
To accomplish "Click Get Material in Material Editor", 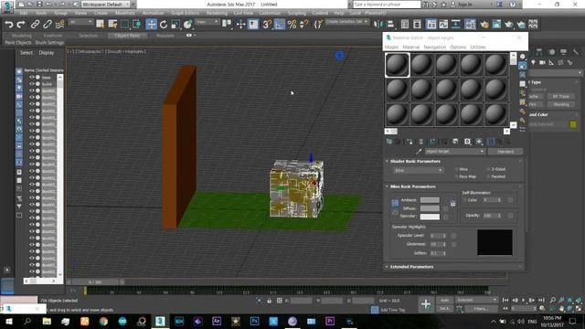I will pos(389,142).
